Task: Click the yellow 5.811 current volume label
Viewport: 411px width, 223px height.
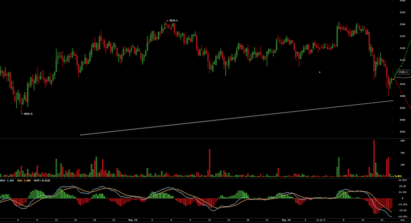Action: click(398, 176)
